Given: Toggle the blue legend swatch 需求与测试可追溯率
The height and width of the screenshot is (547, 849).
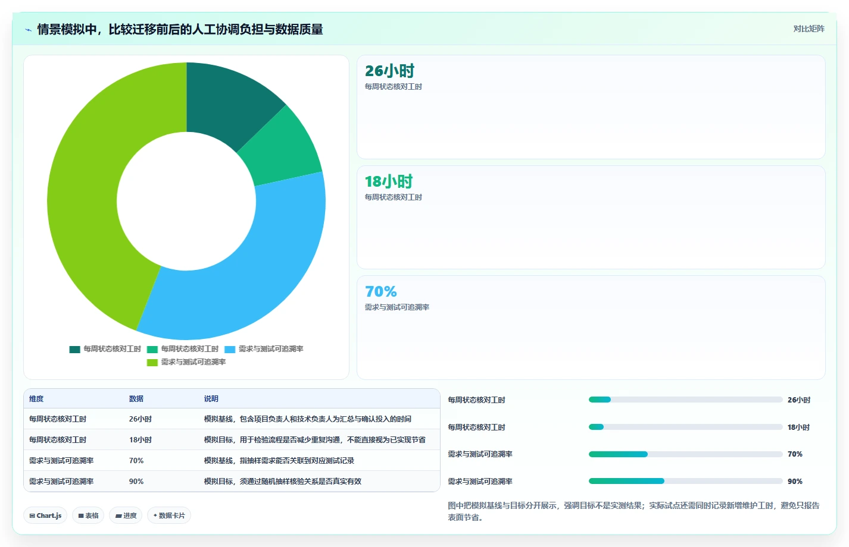Looking at the screenshot, I should point(230,350).
